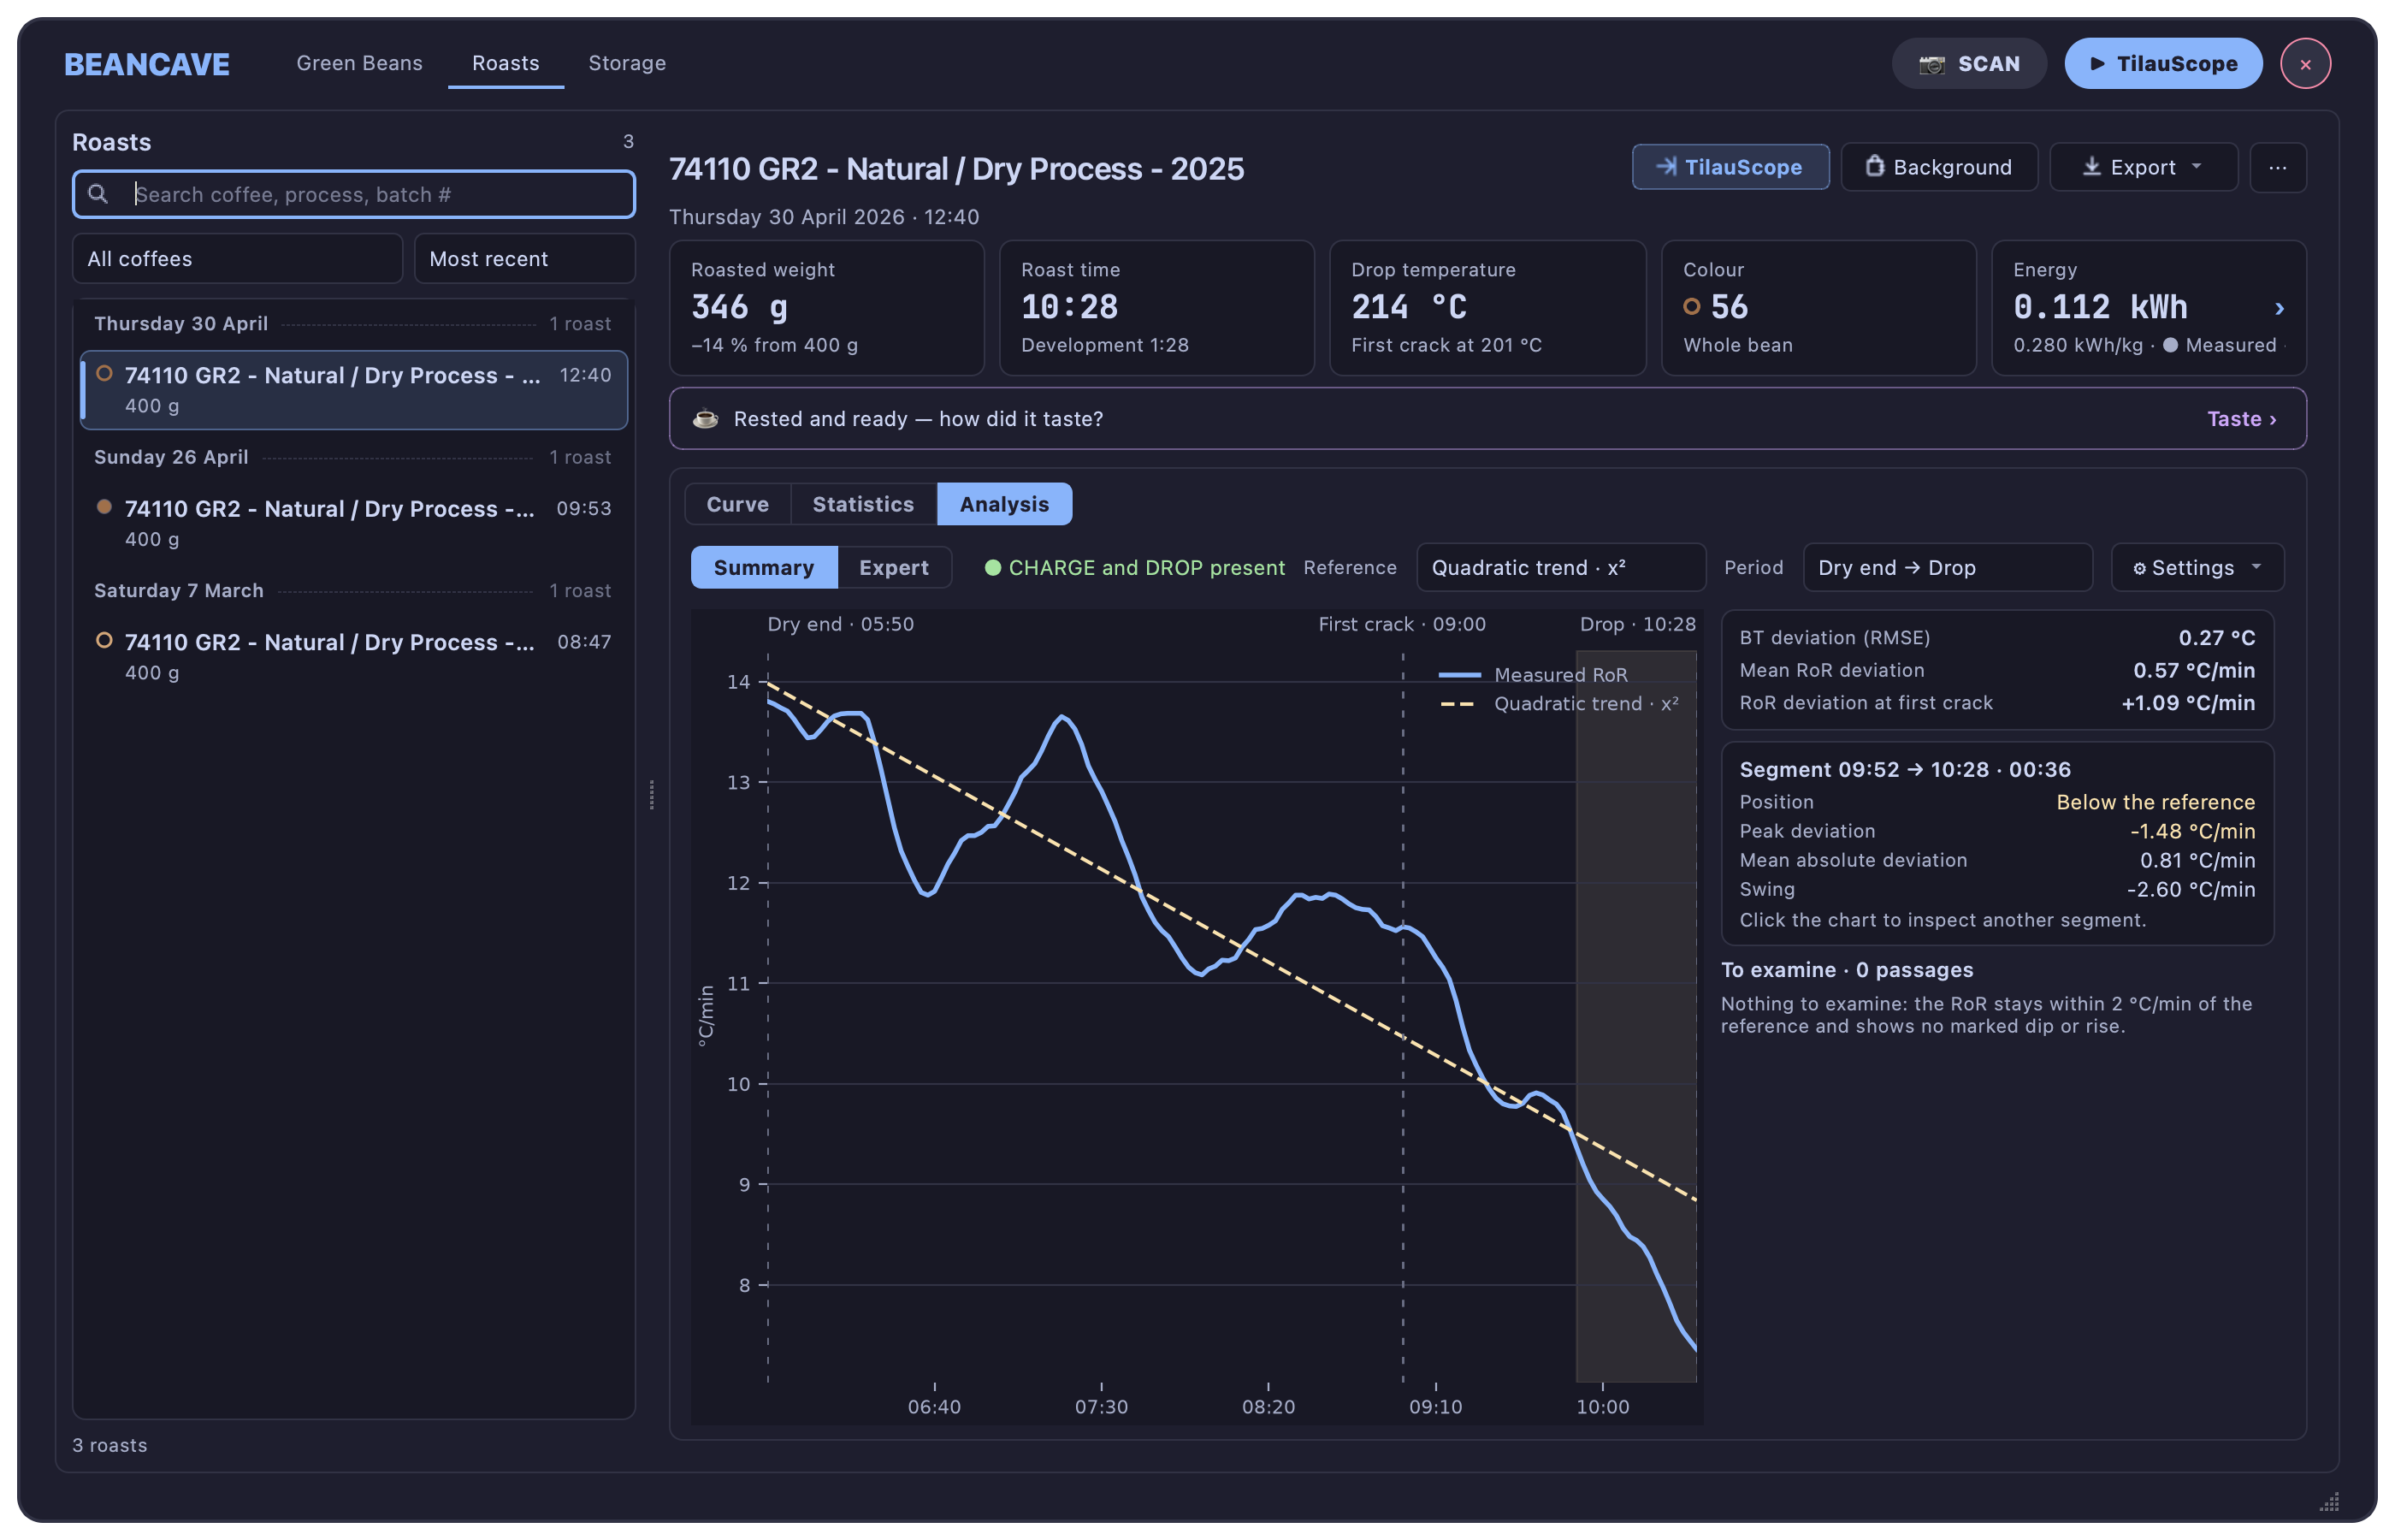Close the window with the round X
This screenshot has width=2395, height=1540.
(x=2304, y=64)
